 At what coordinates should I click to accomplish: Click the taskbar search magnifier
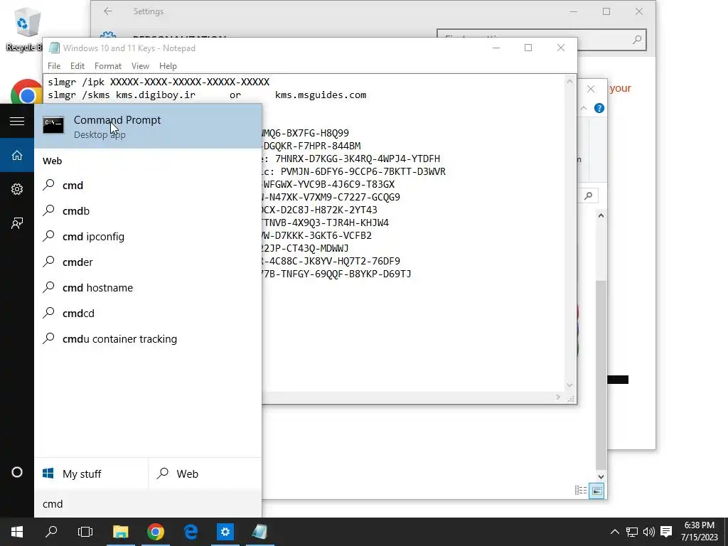tap(51, 532)
